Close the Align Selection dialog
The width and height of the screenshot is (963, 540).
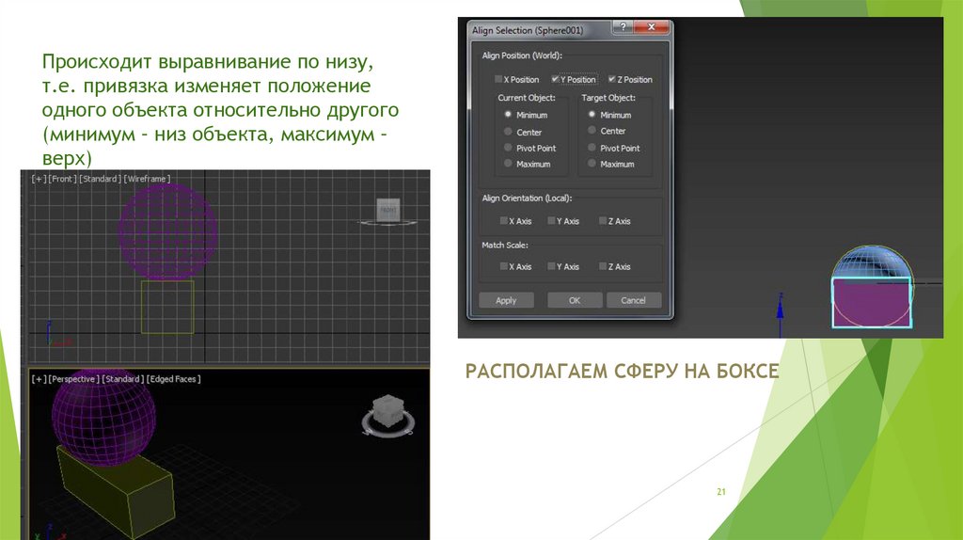(x=652, y=27)
